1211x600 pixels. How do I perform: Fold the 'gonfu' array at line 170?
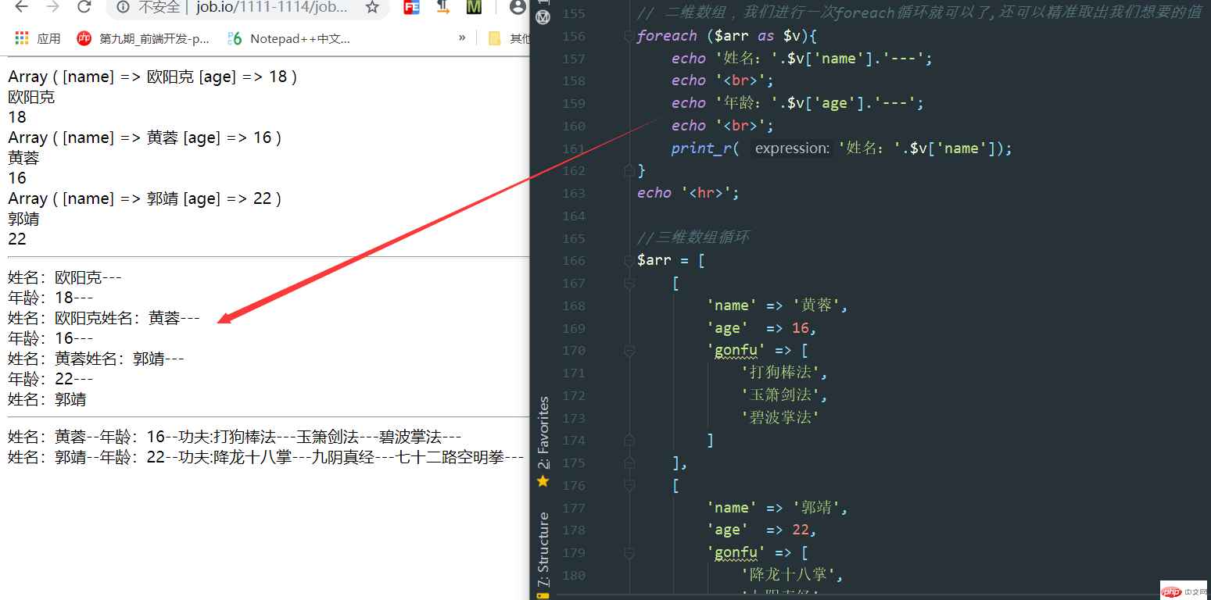(x=629, y=351)
